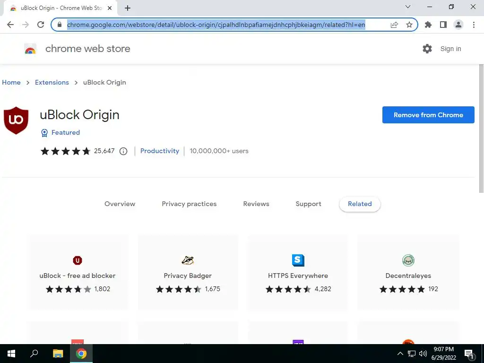484x363 pixels.
Task: Open uBlock - free ad blocker card icon
Action: pyautogui.click(x=78, y=260)
